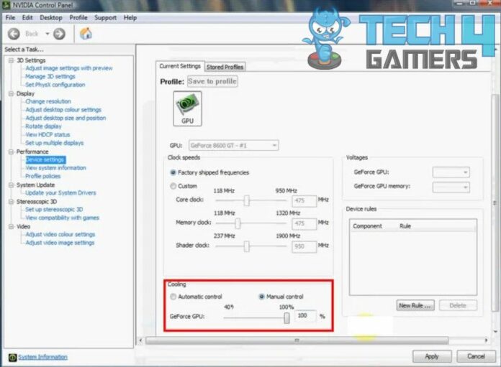501x367 pixels.
Task: Click the Delete rule button
Action: (458, 305)
